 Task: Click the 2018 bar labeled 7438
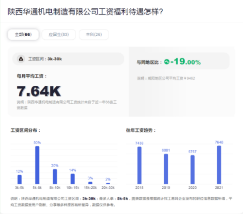[139, 165]
